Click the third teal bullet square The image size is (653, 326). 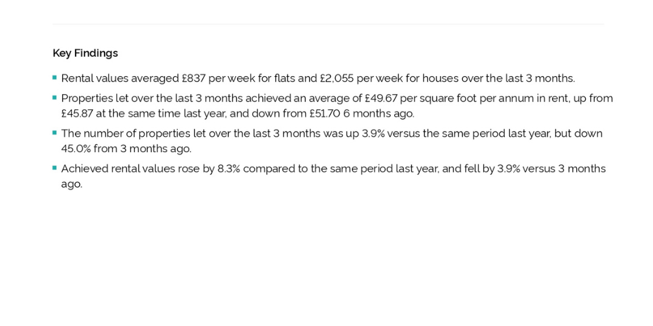(x=54, y=133)
